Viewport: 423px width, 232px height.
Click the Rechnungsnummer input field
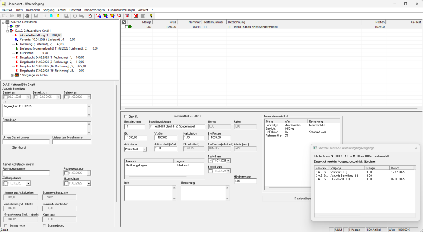pos(26,173)
